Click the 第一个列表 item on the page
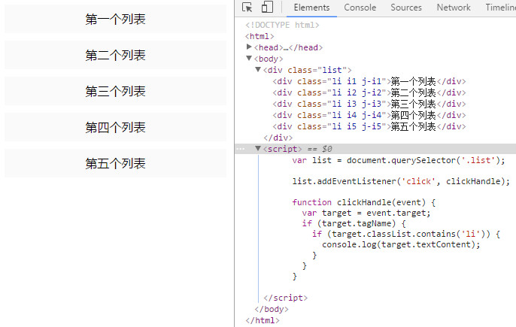The width and height of the screenshot is (516, 327). [116, 19]
